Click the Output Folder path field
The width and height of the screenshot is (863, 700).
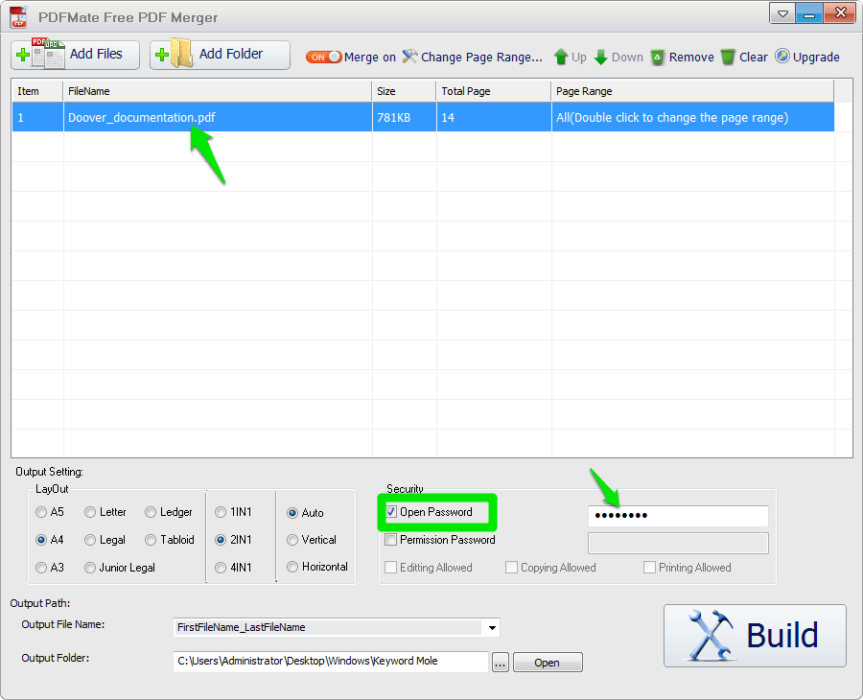[x=331, y=662]
